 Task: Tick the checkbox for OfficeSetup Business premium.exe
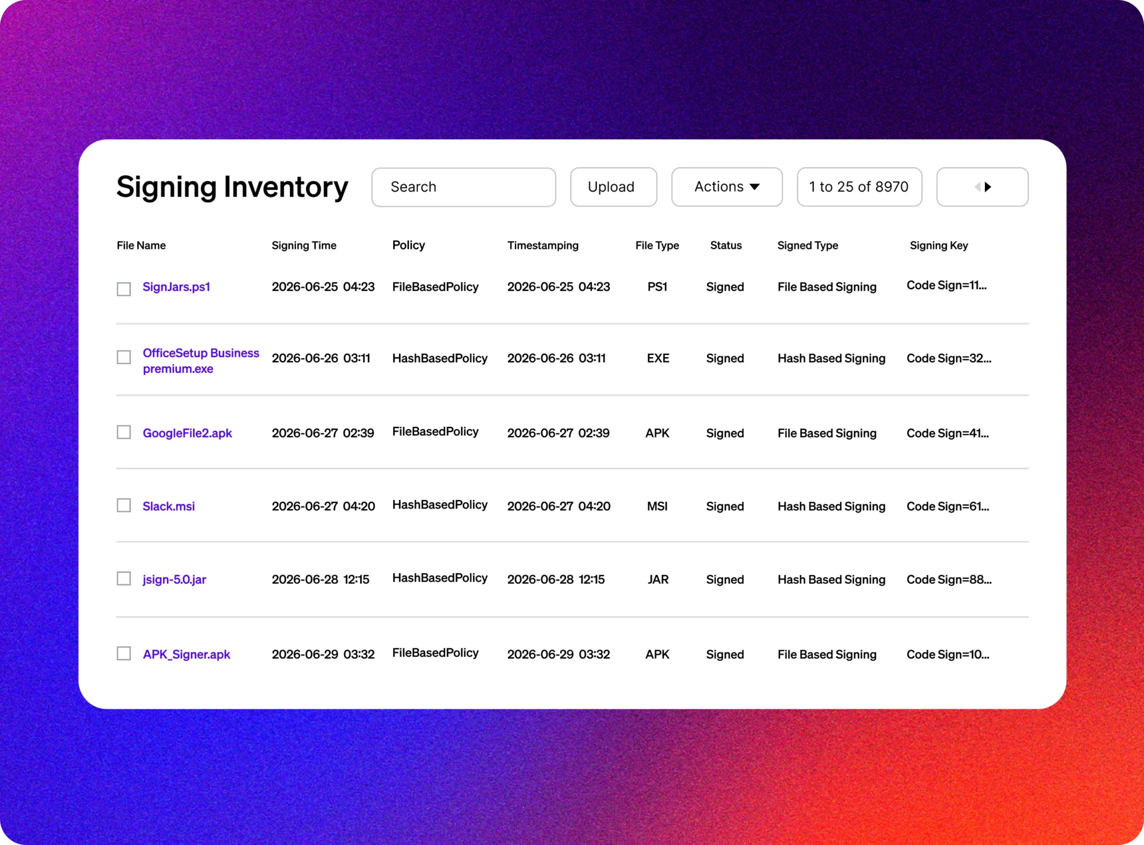tap(123, 357)
